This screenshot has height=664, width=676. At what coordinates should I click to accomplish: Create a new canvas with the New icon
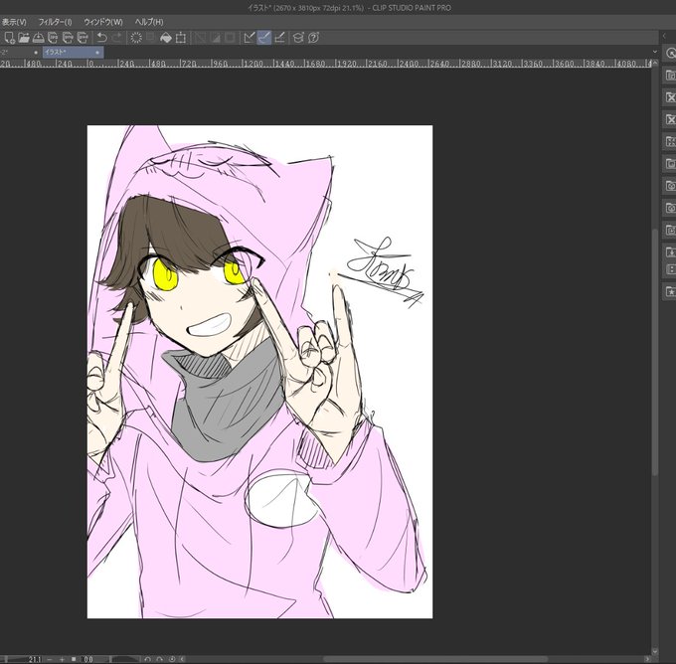tap(10, 38)
